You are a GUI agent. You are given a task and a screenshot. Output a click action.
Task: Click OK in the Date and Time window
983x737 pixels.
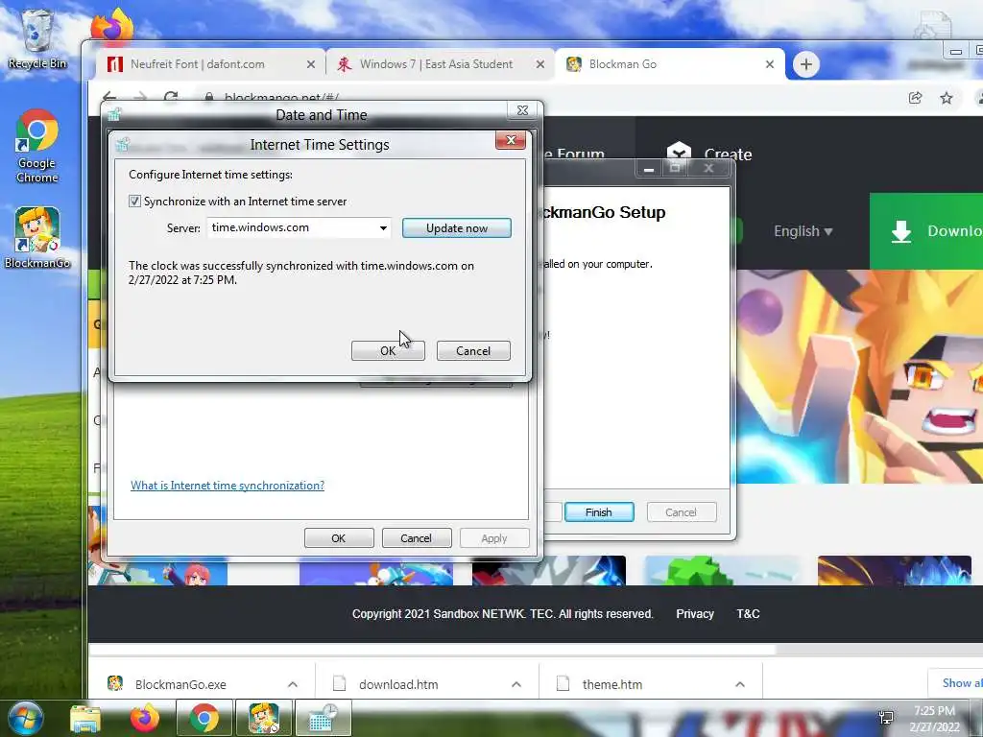point(339,538)
